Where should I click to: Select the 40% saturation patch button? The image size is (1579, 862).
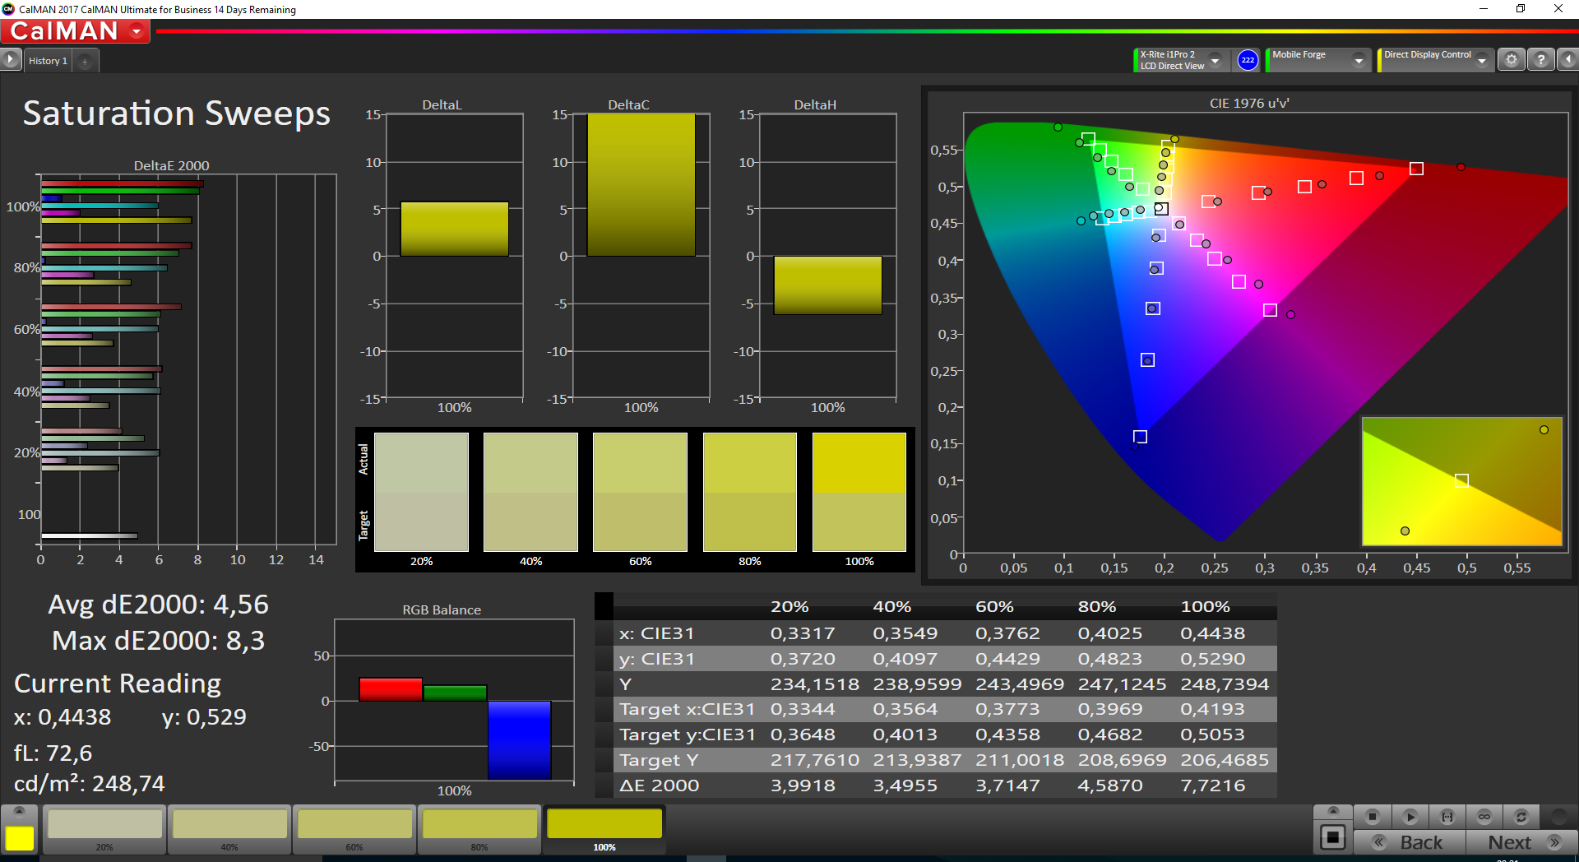coord(229,829)
